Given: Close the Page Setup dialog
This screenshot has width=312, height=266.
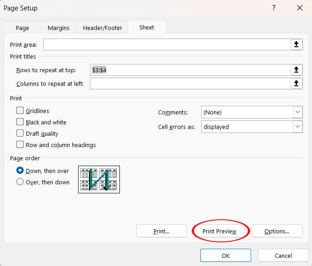Looking at the screenshot, I should tap(299, 8).
